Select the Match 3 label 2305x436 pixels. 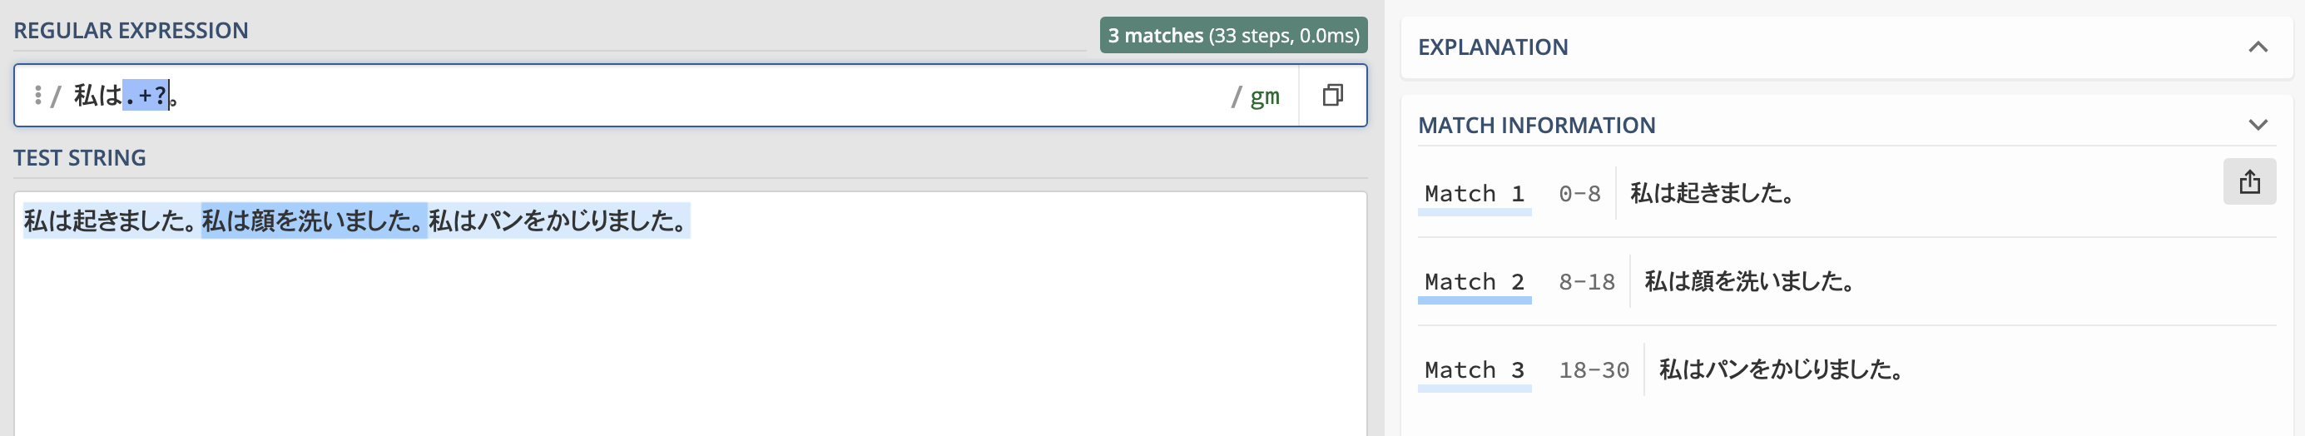pyautogui.click(x=1474, y=369)
